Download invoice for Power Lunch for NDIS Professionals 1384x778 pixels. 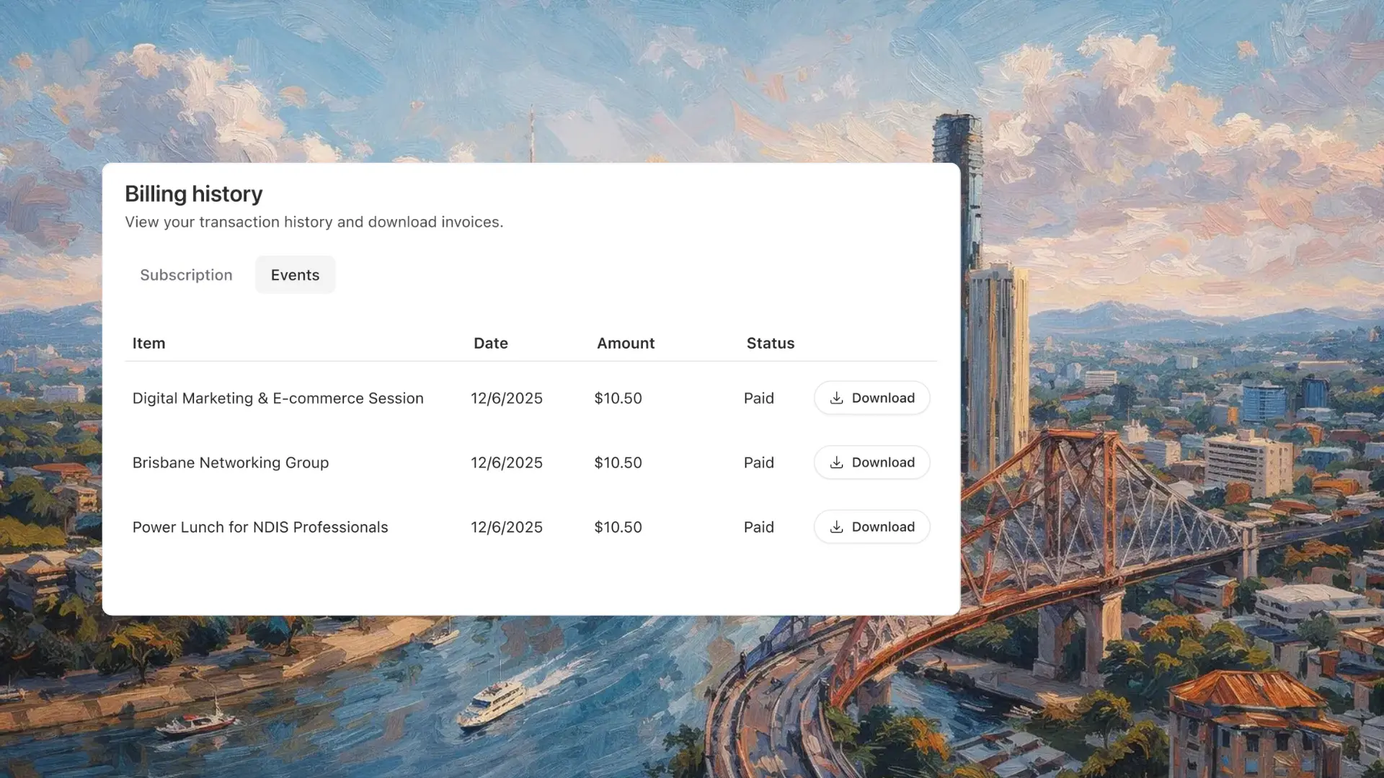tap(871, 527)
